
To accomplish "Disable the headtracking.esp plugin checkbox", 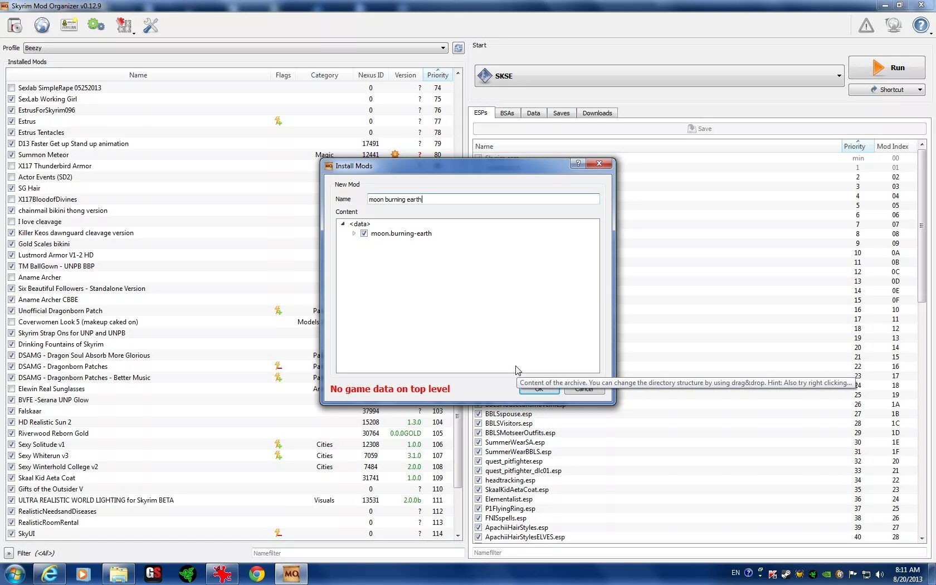I will click(x=478, y=480).
